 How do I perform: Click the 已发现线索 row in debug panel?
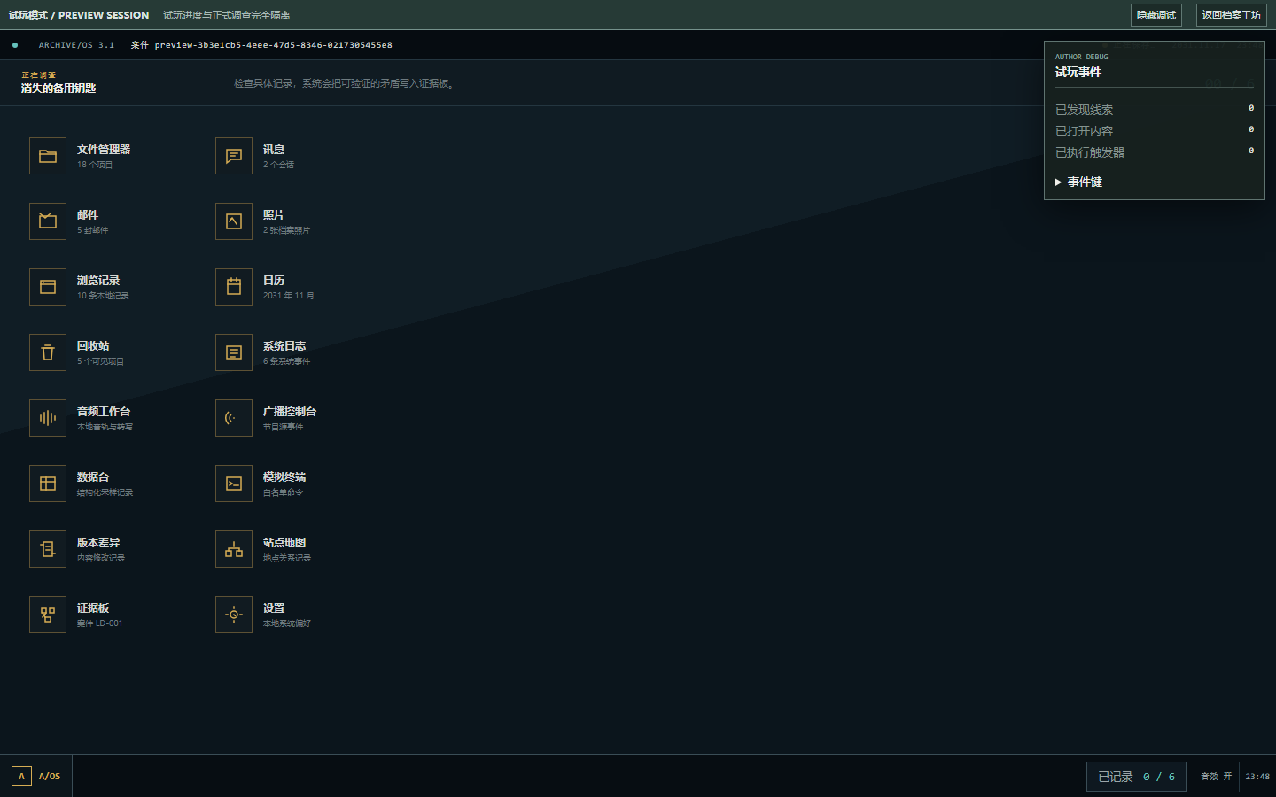click(1155, 110)
